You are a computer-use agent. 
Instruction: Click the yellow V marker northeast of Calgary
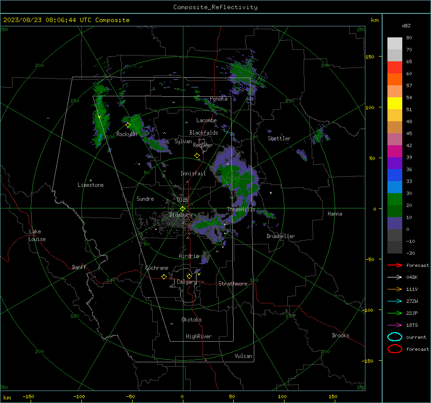(199, 274)
